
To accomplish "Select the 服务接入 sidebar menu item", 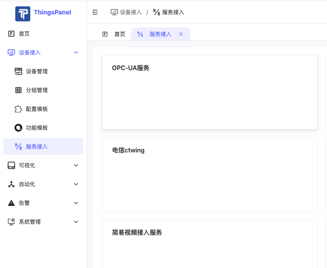I will (x=43, y=147).
